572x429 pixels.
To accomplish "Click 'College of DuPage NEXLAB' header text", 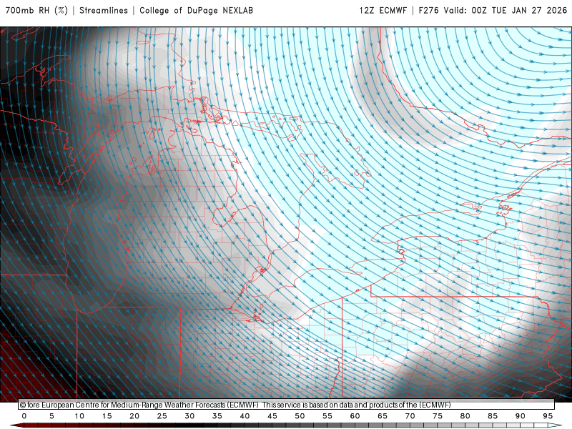I will 196,10.
